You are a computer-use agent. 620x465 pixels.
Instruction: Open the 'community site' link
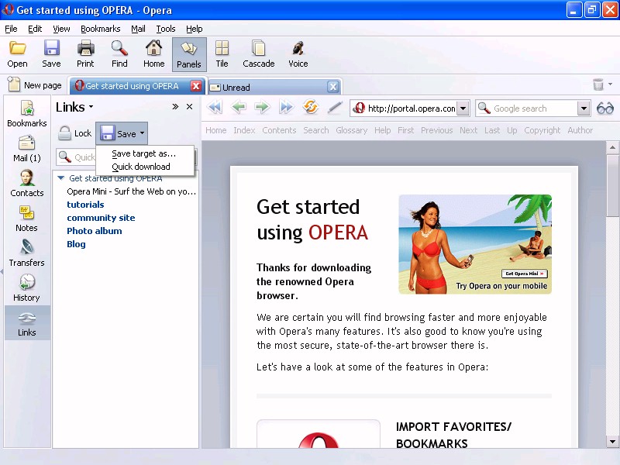tap(101, 218)
